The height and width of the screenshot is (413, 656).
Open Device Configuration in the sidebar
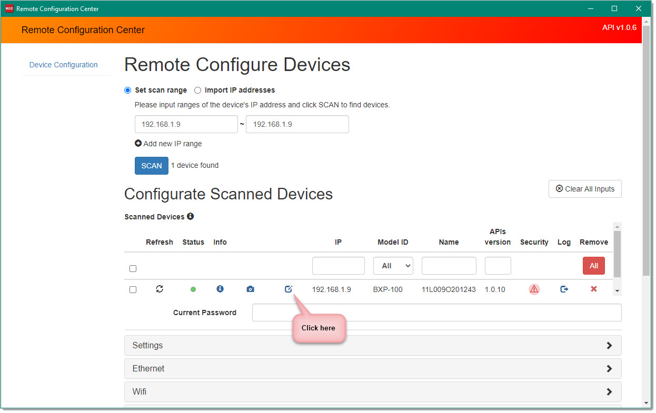tap(64, 65)
